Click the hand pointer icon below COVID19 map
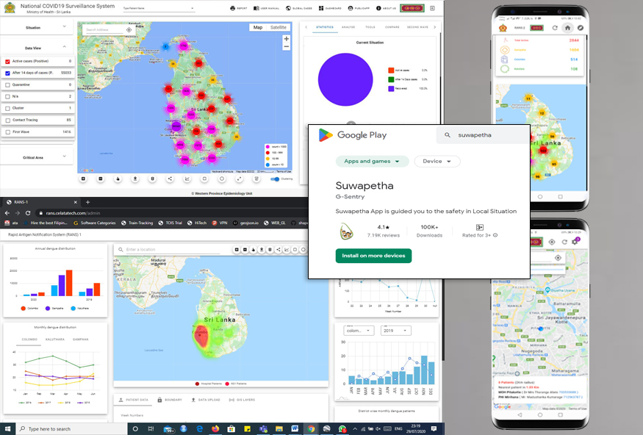Screen dimensions: 643x435 click(118, 179)
